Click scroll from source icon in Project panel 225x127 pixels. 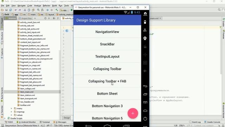point(45,18)
